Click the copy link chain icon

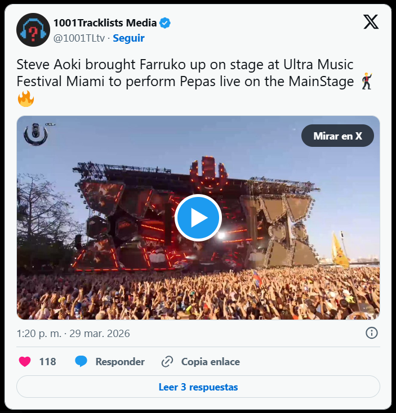tap(167, 362)
